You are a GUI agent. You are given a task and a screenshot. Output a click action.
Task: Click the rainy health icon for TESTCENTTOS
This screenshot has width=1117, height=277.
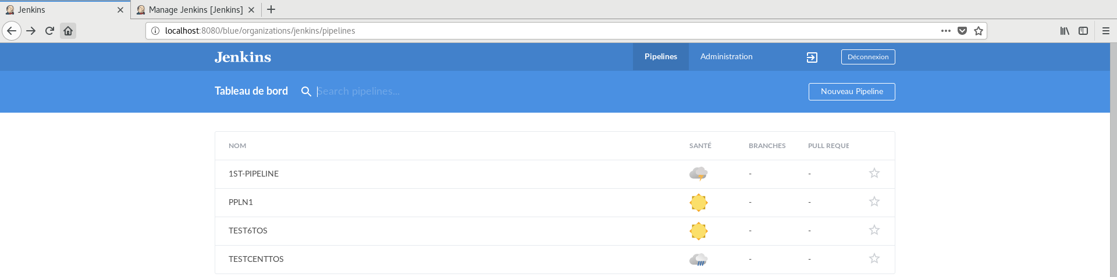698,260
